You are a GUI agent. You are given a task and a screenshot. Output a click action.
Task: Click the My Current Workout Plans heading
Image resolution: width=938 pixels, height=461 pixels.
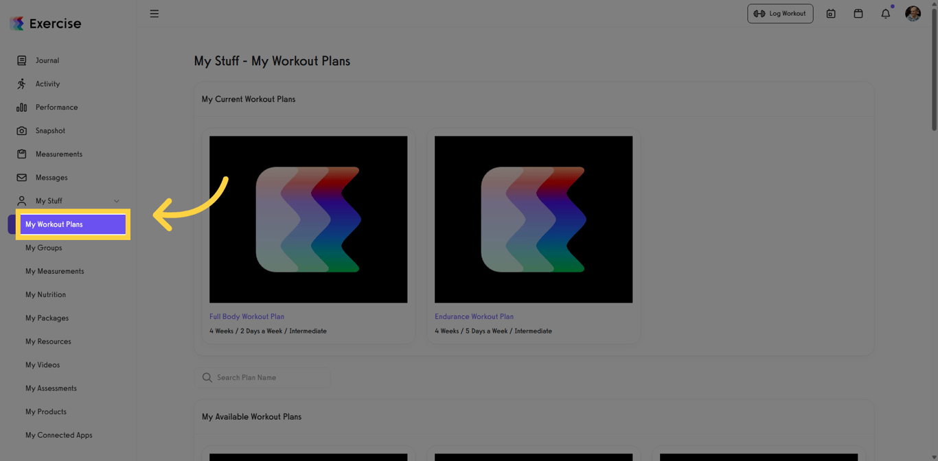click(249, 99)
